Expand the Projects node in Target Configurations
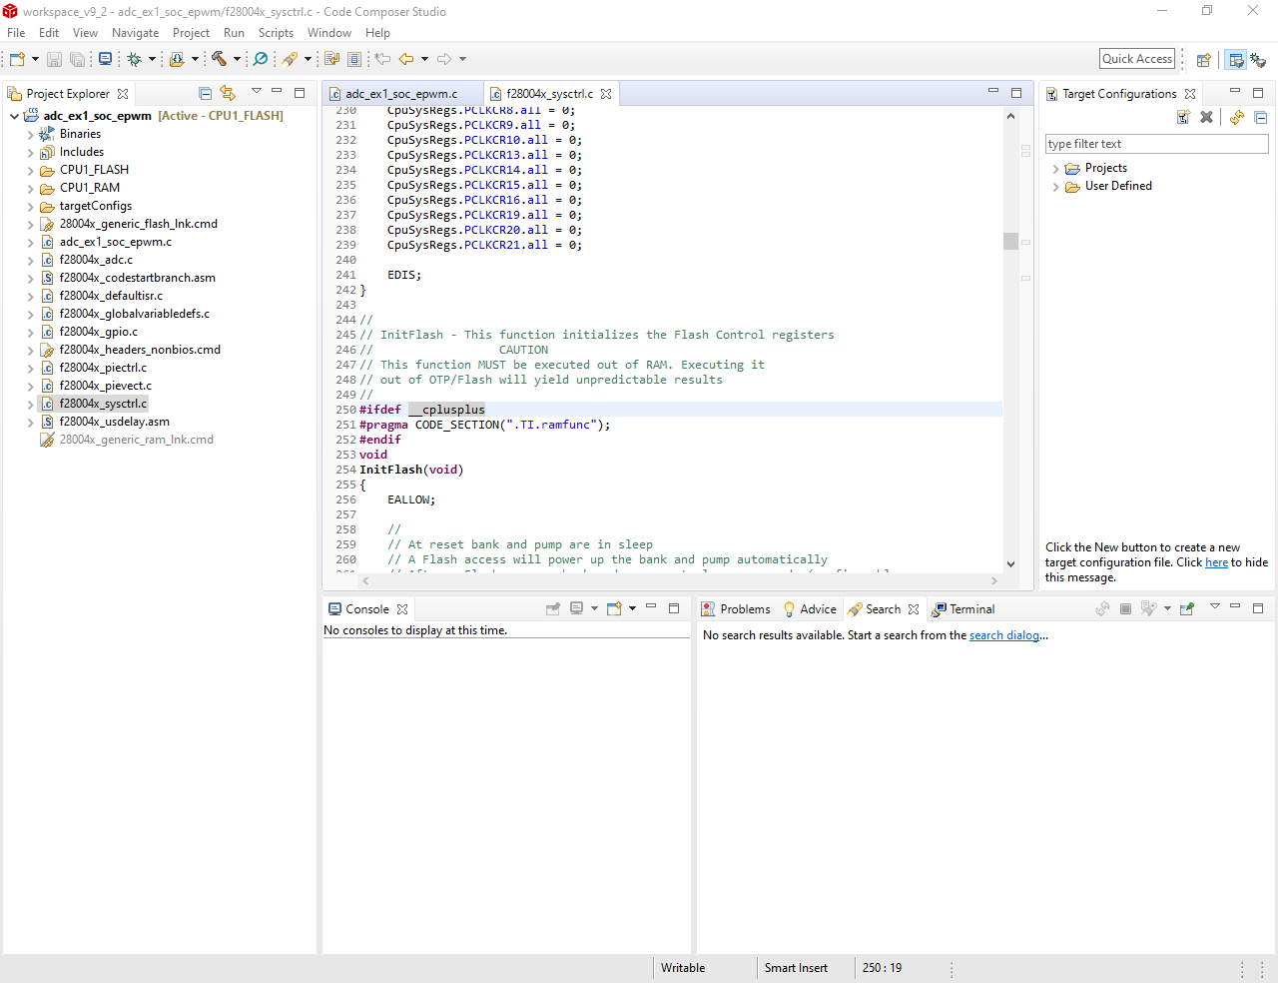Viewport: 1278px width, 983px height. [x=1055, y=169]
